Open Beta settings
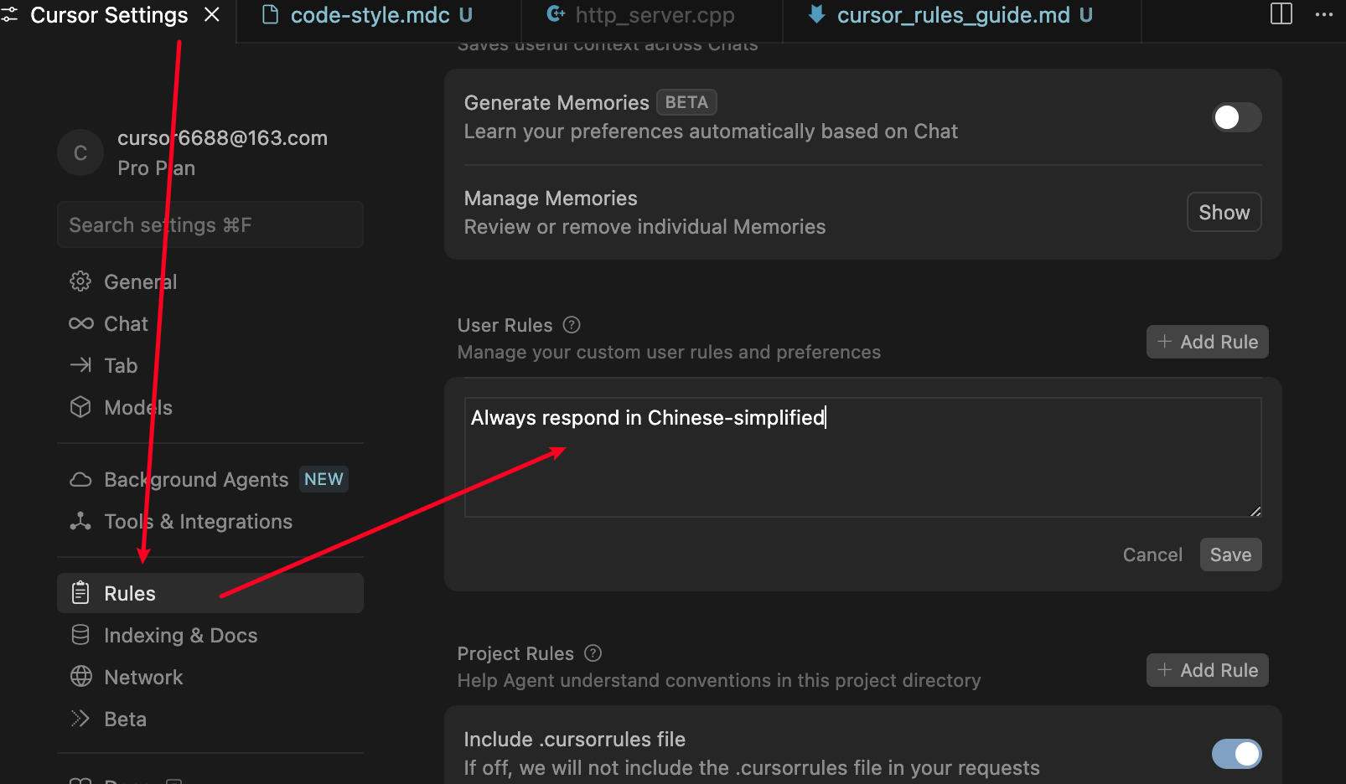Viewport: 1346px width, 784px height. coord(210,719)
